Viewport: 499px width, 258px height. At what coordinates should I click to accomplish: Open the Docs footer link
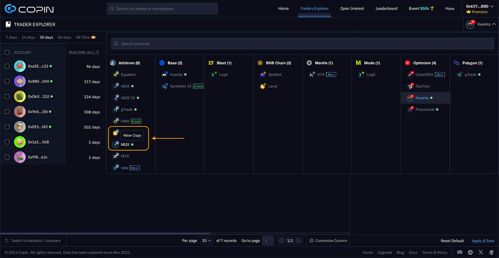[x=413, y=253]
